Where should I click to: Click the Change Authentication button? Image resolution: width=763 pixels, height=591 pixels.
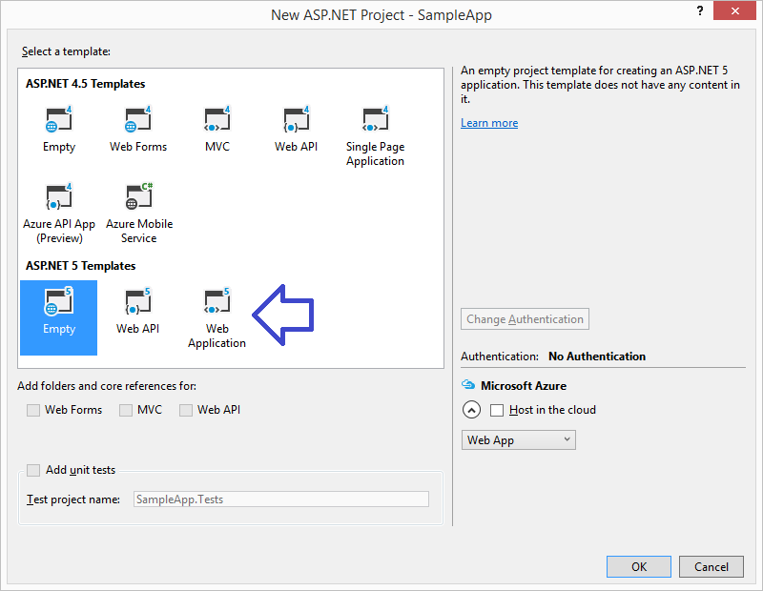525,319
